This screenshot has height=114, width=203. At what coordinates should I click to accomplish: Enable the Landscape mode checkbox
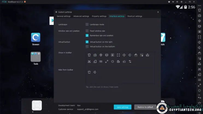click(x=87, y=25)
